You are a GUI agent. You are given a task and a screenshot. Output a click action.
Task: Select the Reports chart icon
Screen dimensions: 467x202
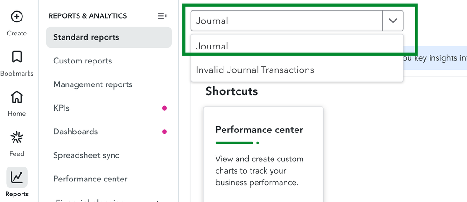click(17, 177)
